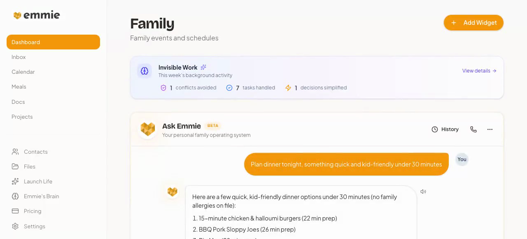Click the Files folder icon
Image resolution: width=527 pixels, height=239 pixels.
coord(16,166)
